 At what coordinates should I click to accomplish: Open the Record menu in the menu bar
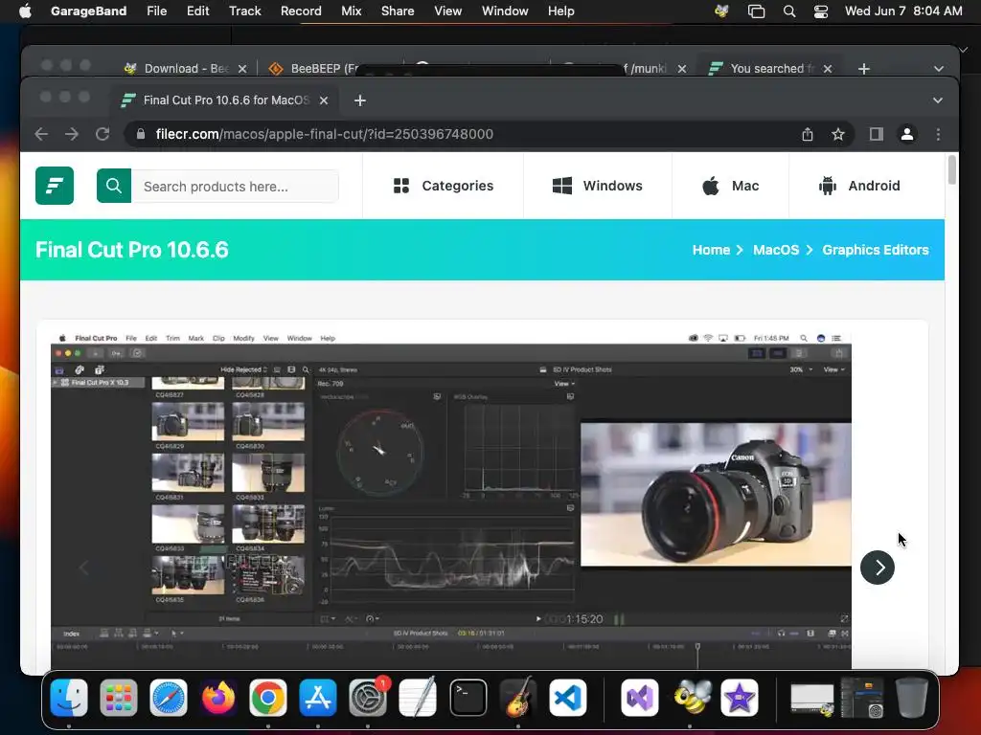[x=301, y=11]
